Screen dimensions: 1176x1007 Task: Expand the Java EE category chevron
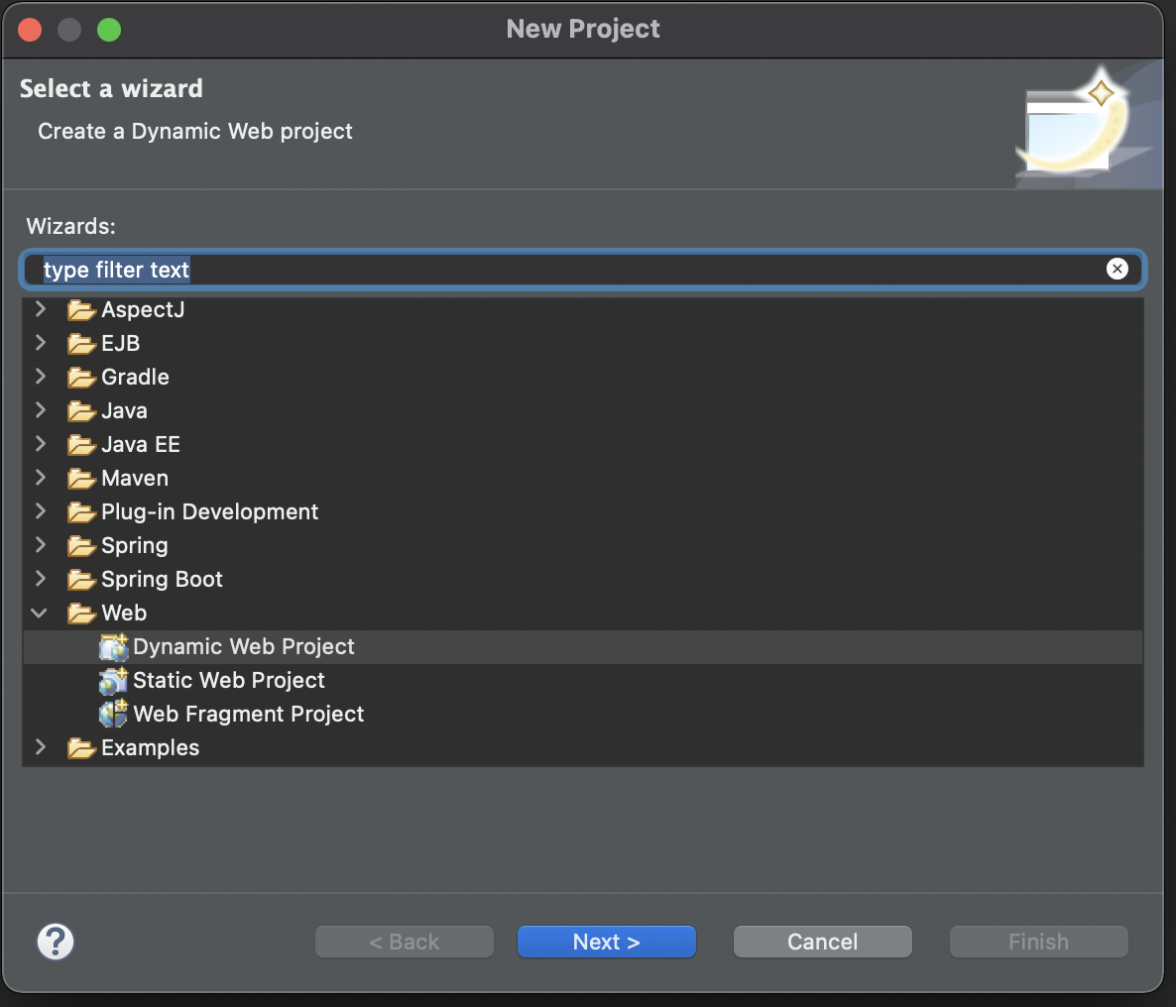tap(41, 444)
